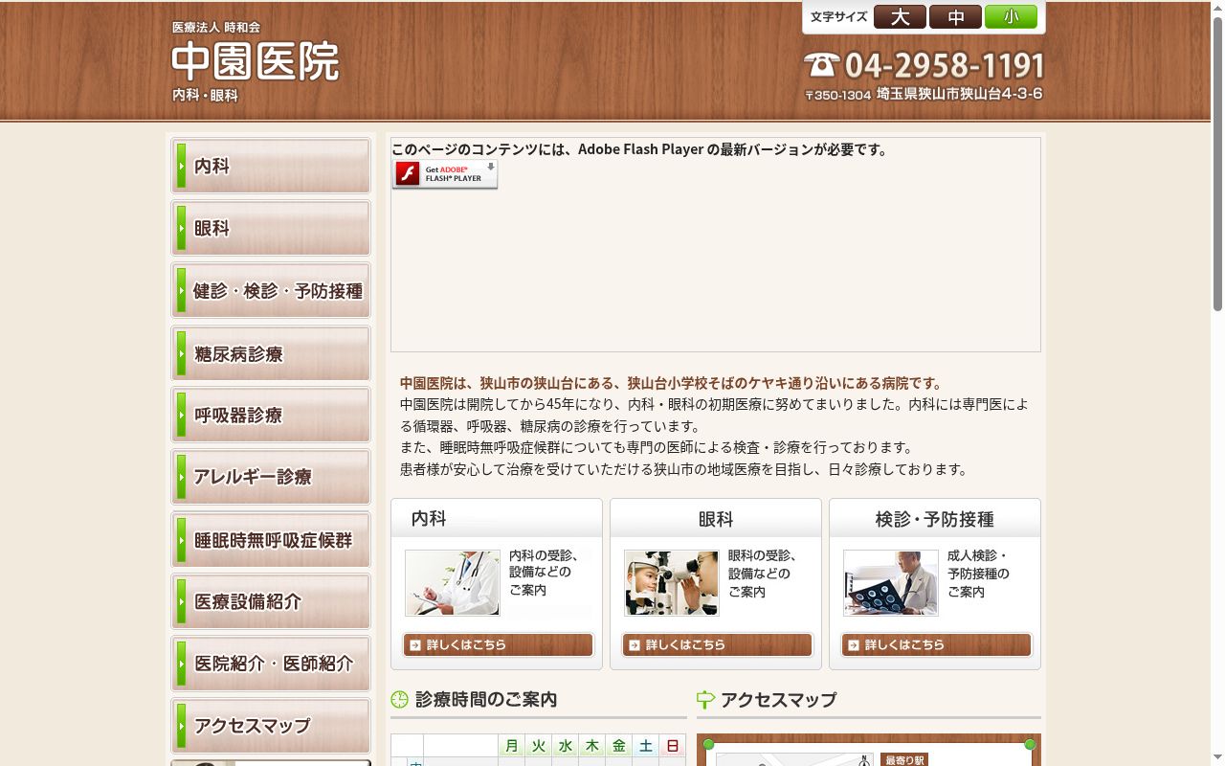Image resolution: width=1225 pixels, height=766 pixels.
Task: Click the 文字サイズ label
Action: pos(838,17)
